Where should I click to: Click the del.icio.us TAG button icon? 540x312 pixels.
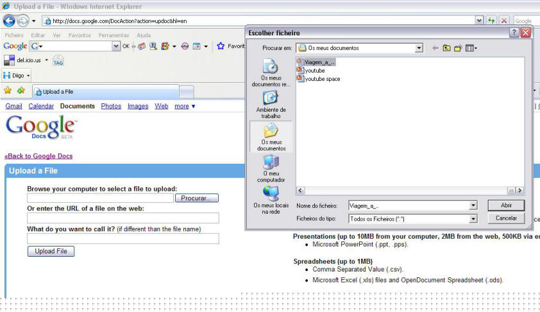pos(58,60)
